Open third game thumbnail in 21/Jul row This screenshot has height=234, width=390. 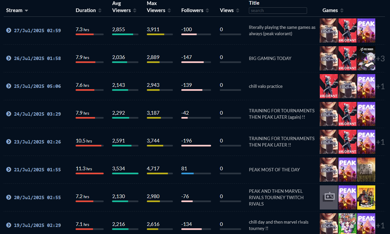366,169
